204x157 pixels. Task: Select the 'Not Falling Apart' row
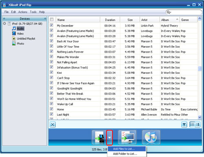pyautogui.click(x=123, y=62)
